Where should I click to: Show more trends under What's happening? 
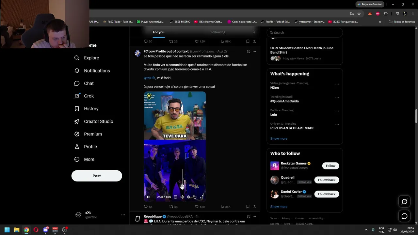click(x=279, y=139)
